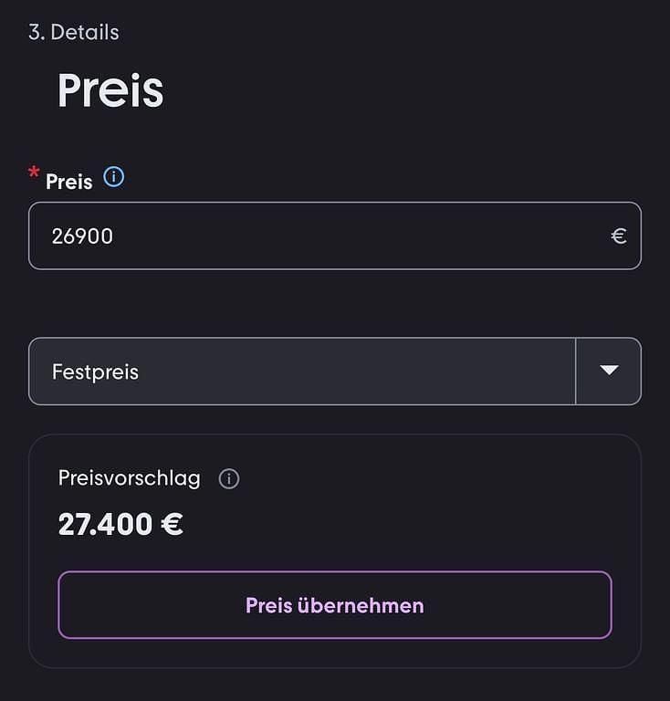The image size is (670, 701).
Task: Click the info icon beside the Preis label
Action: coord(113,177)
